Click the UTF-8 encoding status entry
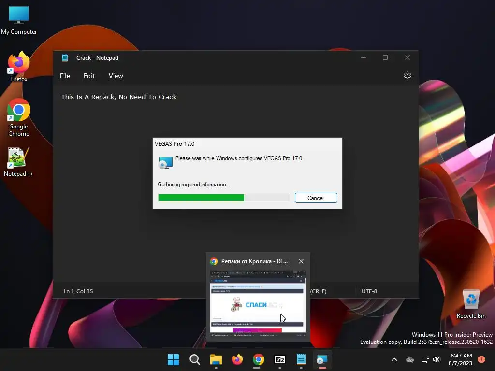The image size is (495, 371). click(369, 291)
